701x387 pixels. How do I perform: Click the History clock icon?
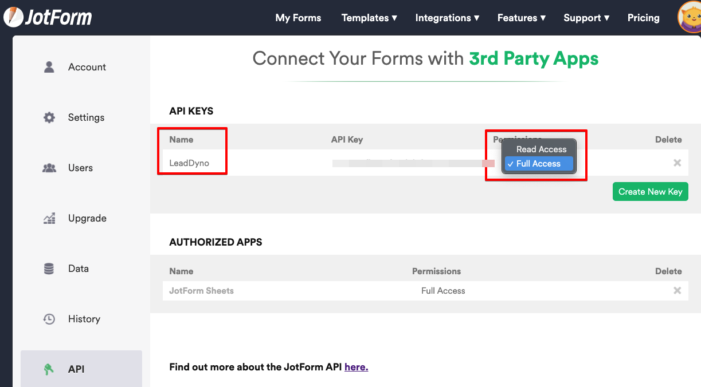pyautogui.click(x=49, y=319)
